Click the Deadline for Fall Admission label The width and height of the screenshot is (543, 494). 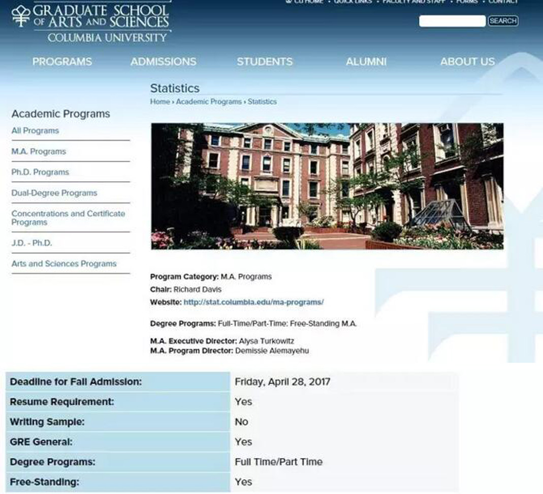76,382
